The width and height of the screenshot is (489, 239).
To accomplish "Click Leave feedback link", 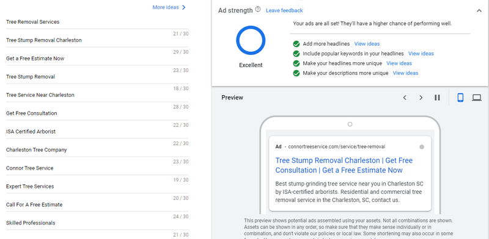I will [x=284, y=10].
